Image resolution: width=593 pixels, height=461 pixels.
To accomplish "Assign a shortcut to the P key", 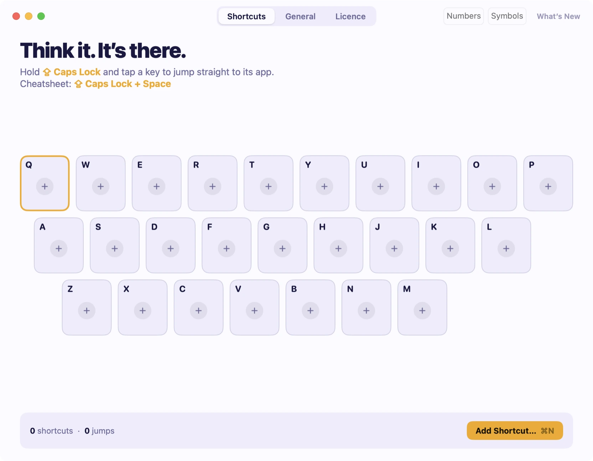I will 548,186.
